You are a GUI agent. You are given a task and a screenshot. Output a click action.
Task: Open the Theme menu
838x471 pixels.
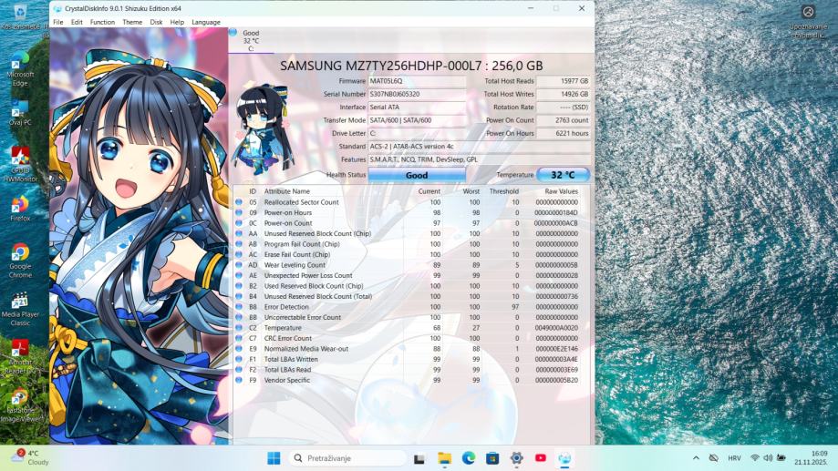[x=132, y=23]
